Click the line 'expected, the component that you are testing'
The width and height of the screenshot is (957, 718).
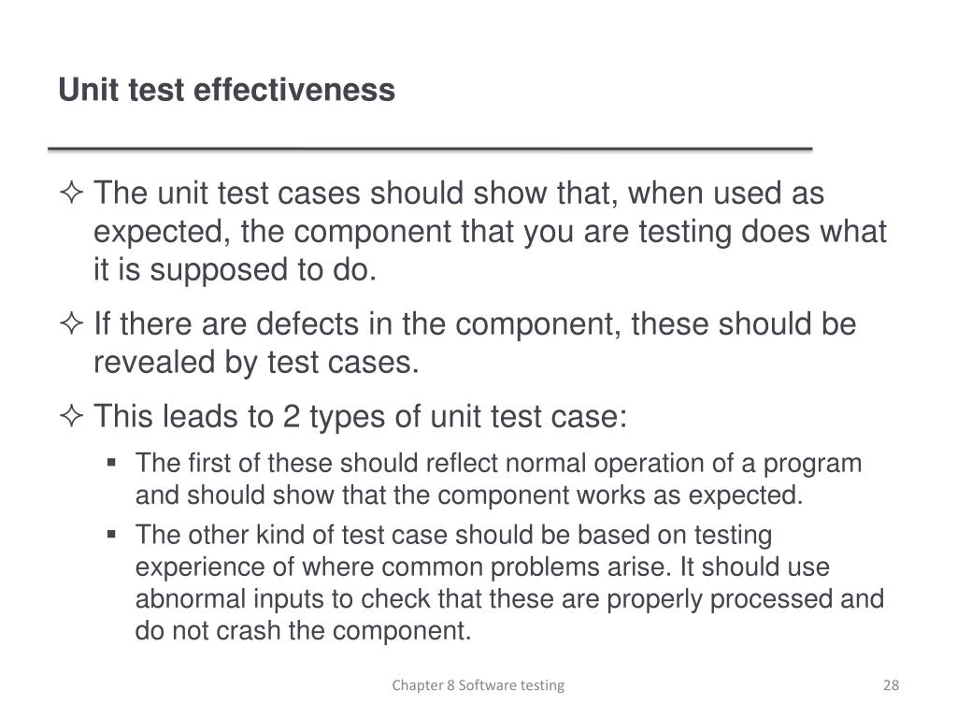coord(412,232)
